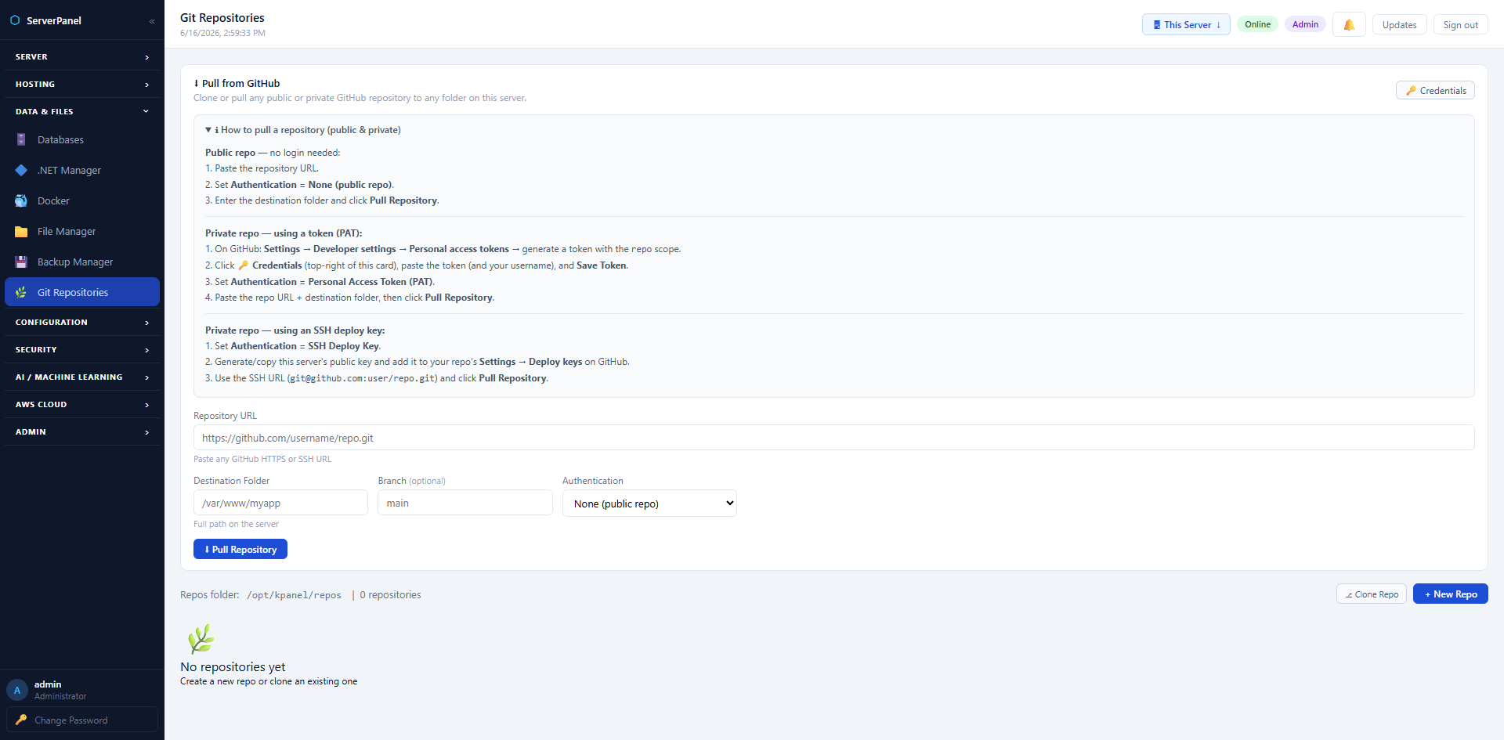The height and width of the screenshot is (740, 1504).
Task: Click the .NET Manager diamond icon
Action: click(x=21, y=170)
